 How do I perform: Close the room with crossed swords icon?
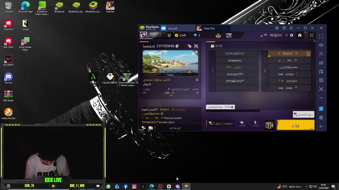311,35
